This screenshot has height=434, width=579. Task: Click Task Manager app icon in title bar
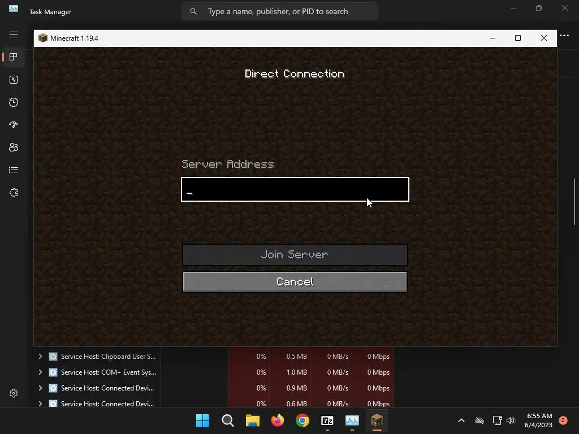click(x=14, y=8)
